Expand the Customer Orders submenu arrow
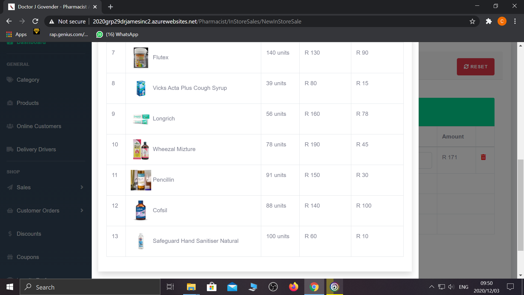Screen dimensions: 524x295 pos(82,210)
